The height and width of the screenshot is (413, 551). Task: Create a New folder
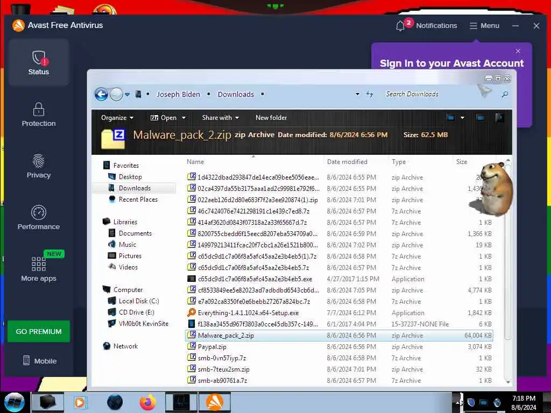coord(271,118)
